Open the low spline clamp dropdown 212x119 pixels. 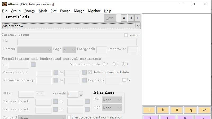pyautogui.click(x=112, y=100)
